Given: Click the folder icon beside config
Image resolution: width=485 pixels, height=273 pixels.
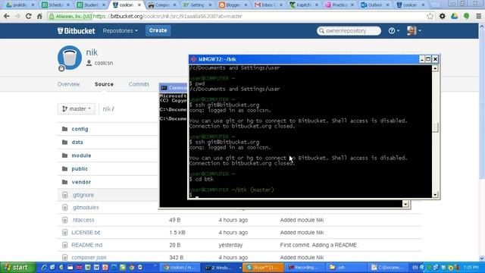Looking at the screenshot, I should 64,129.
